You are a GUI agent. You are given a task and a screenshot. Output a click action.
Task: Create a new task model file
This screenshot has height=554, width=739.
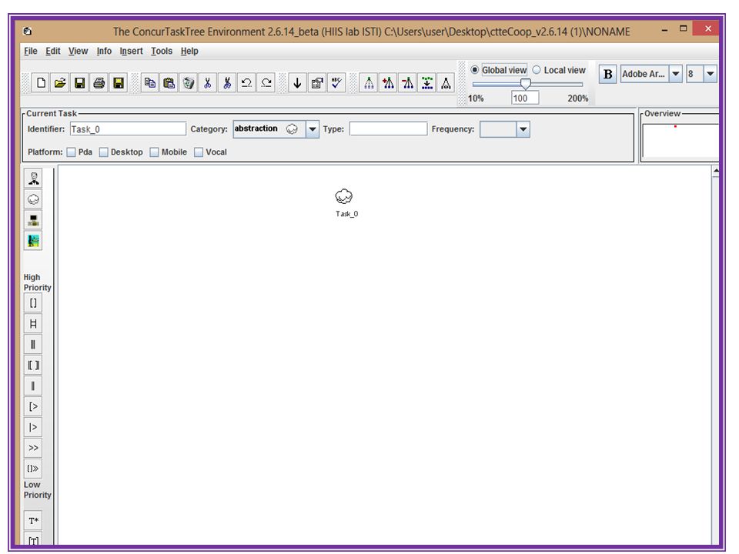click(x=41, y=83)
